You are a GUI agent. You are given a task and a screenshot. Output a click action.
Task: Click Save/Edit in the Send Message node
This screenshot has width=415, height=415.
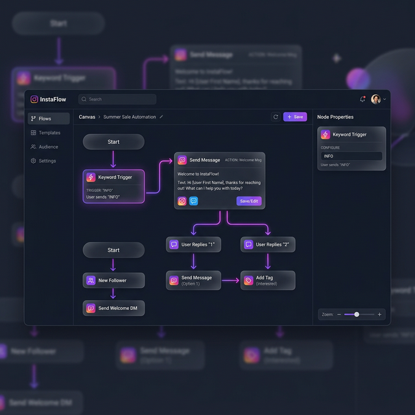pyautogui.click(x=249, y=201)
